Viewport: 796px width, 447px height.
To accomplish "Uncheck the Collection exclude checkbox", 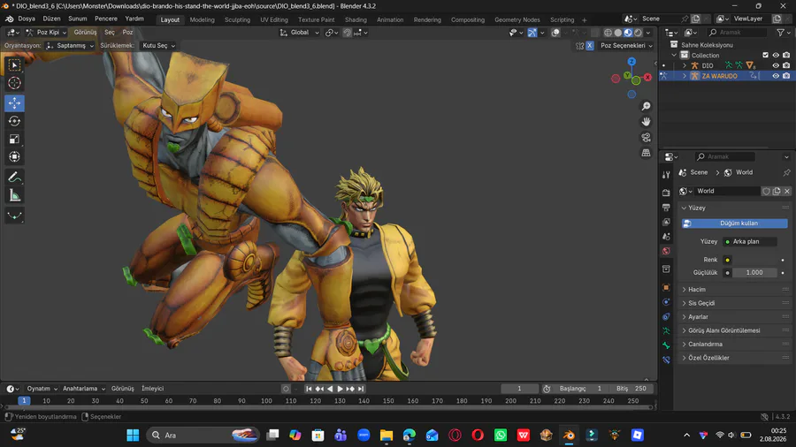I will (766, 56).
